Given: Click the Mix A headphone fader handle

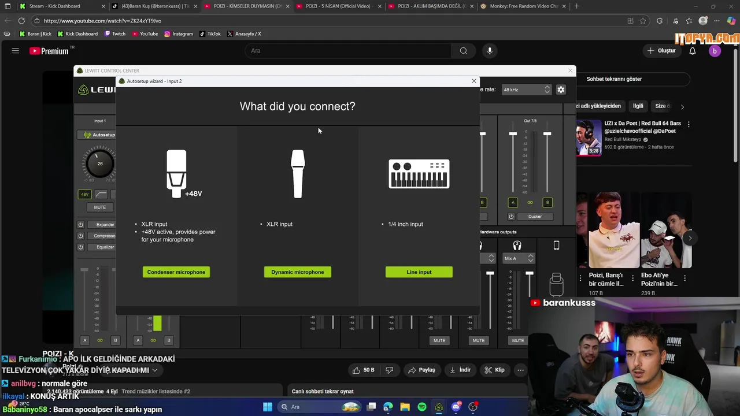Looking at the screenshot, I should coord(530,273).
